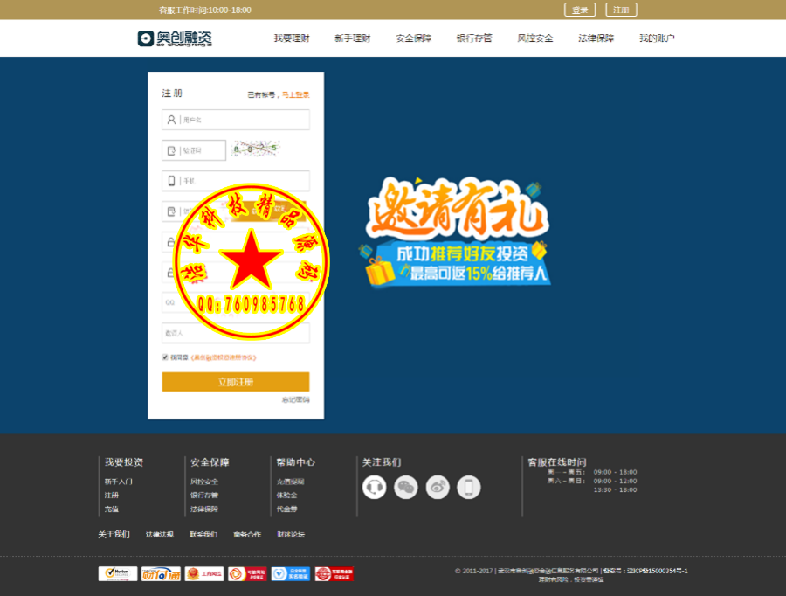
Task: Click the last red certification badge
Action: (x=334, y=573)
